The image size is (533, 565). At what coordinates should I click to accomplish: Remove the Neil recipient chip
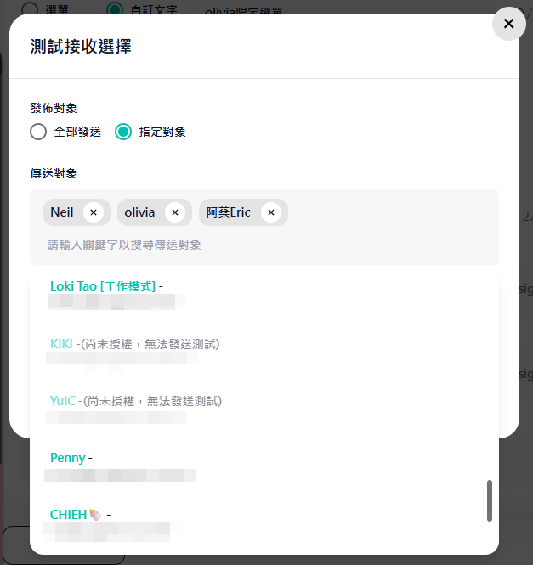94,212
